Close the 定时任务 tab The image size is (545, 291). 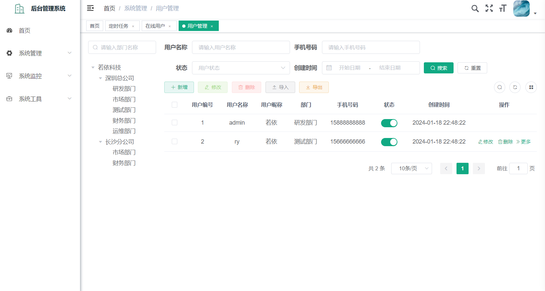coord(133,26)
